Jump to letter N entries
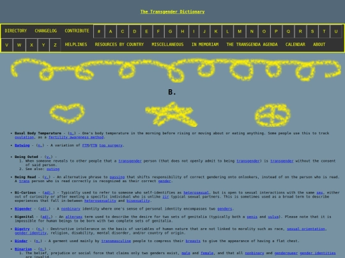Image resolution: width=345 pixels, height=258 pixels. coord(252,31)
